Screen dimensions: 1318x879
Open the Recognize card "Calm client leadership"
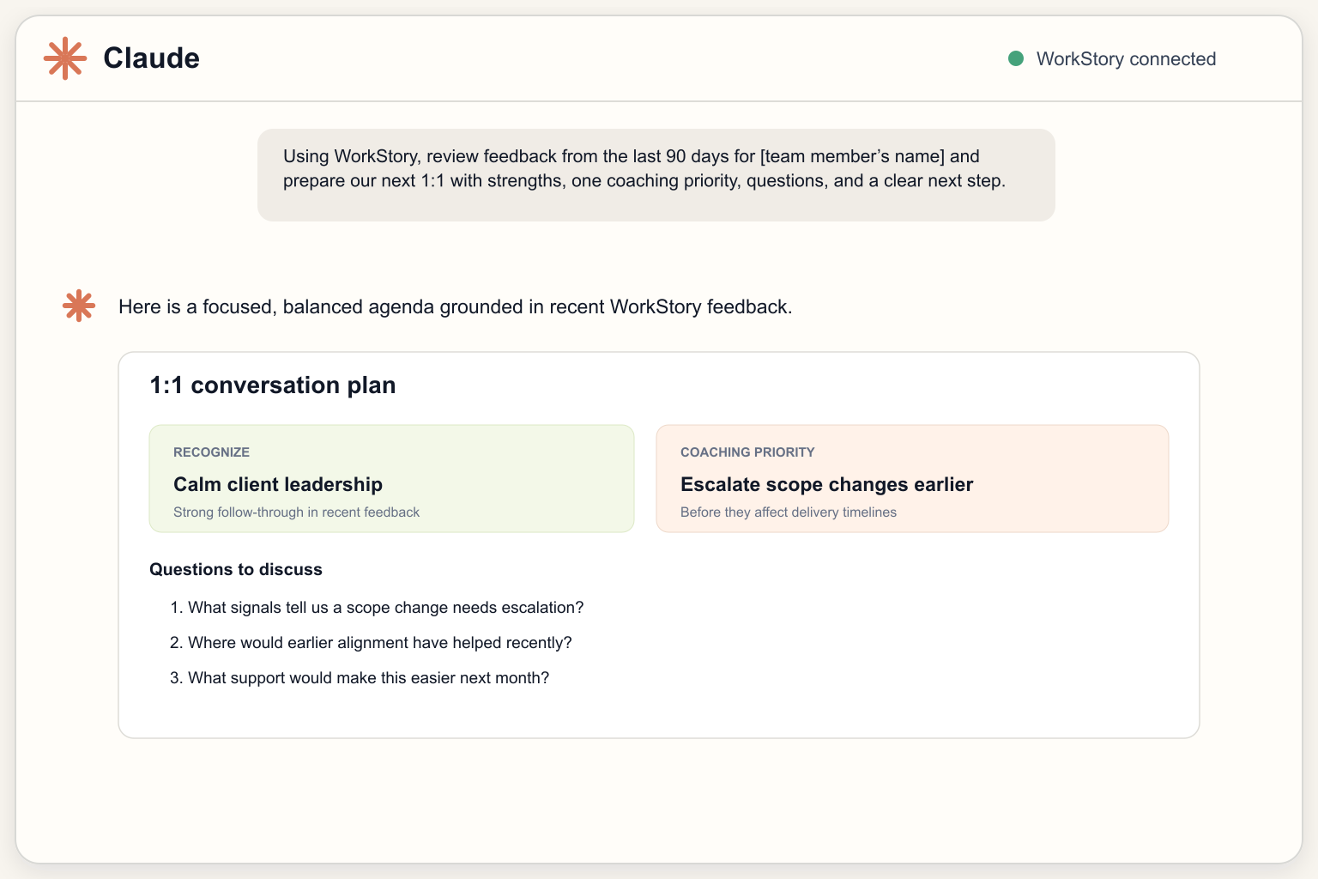pos(392,479)
